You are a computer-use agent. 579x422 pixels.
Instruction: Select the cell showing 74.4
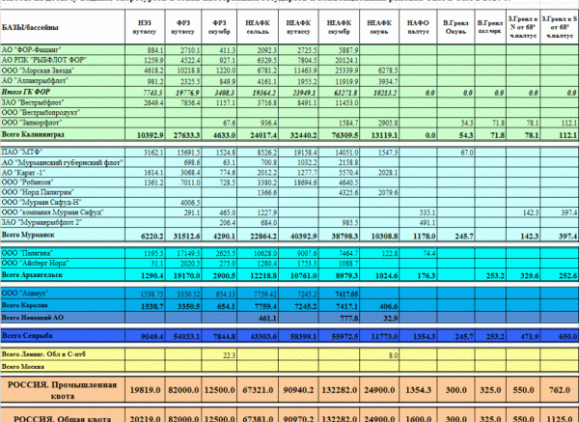(418, 253)
